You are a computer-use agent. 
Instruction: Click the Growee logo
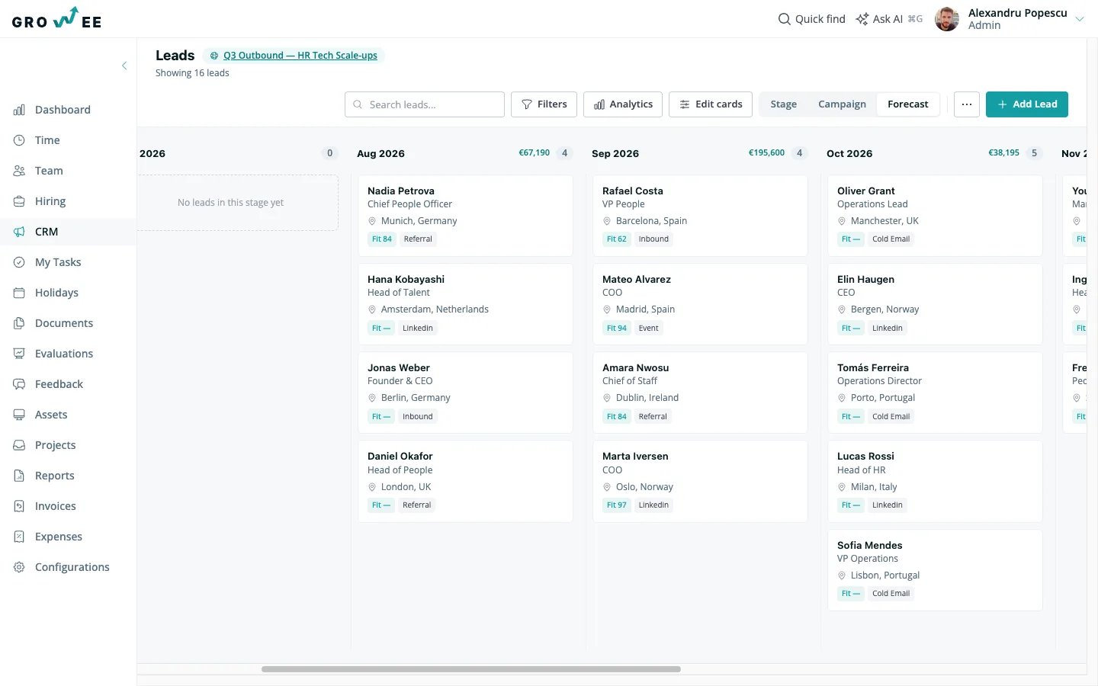click(x=56, y=19)
